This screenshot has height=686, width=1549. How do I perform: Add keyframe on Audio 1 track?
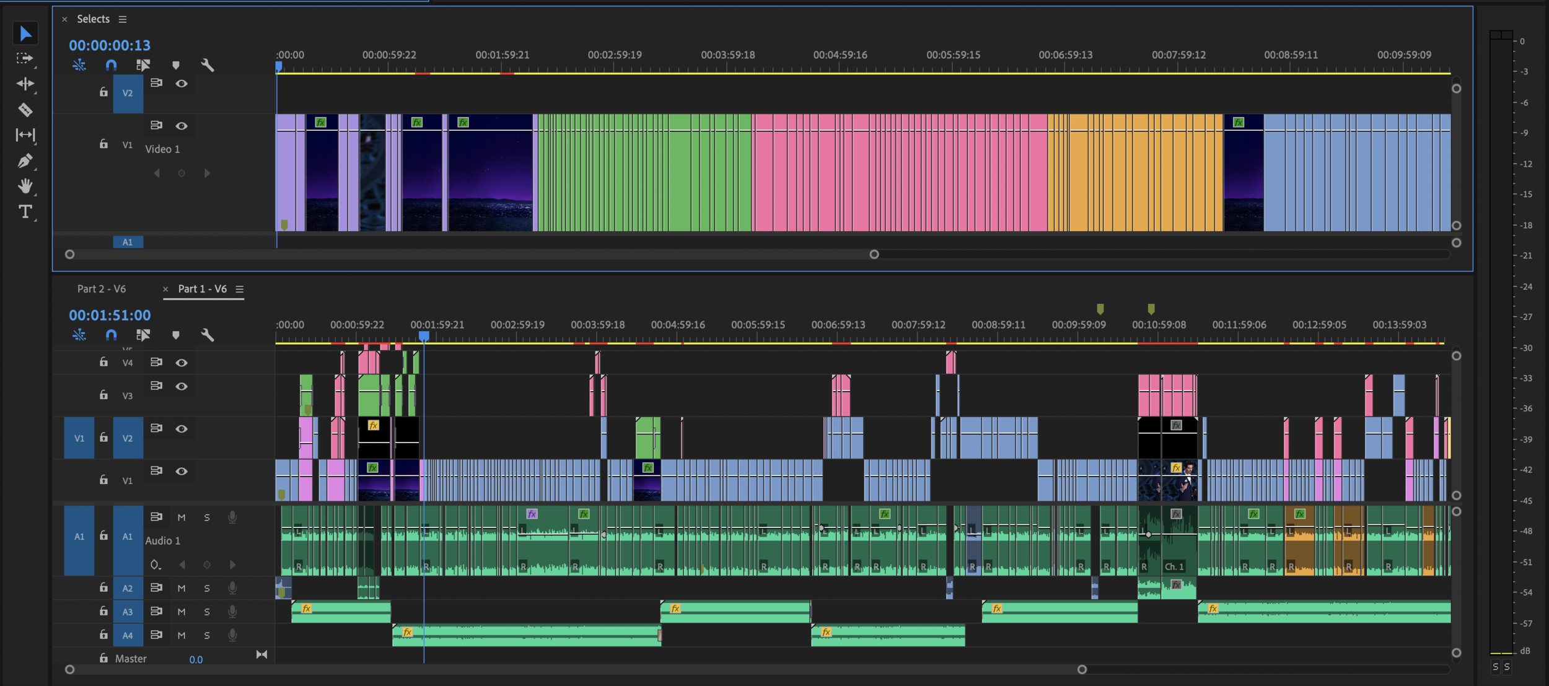click(x=207, y=565)
